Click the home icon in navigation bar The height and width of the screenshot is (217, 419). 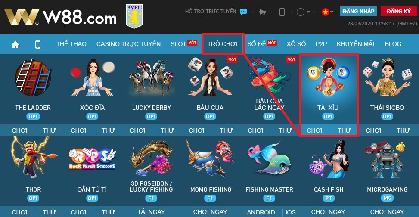click(15, 45)
